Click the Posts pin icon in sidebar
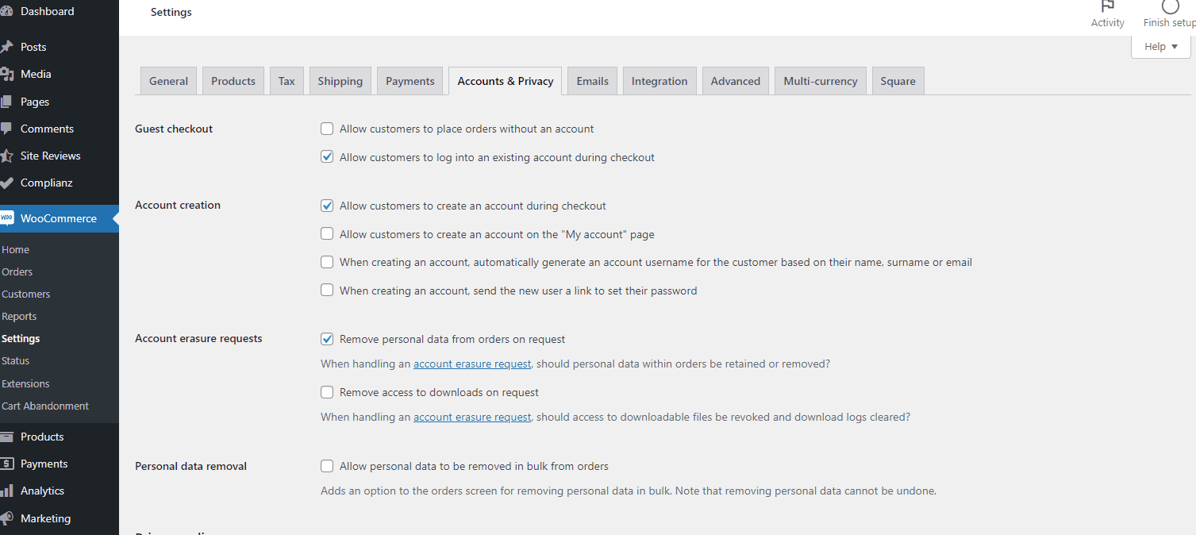The image size is (1196, 535). 7,47
